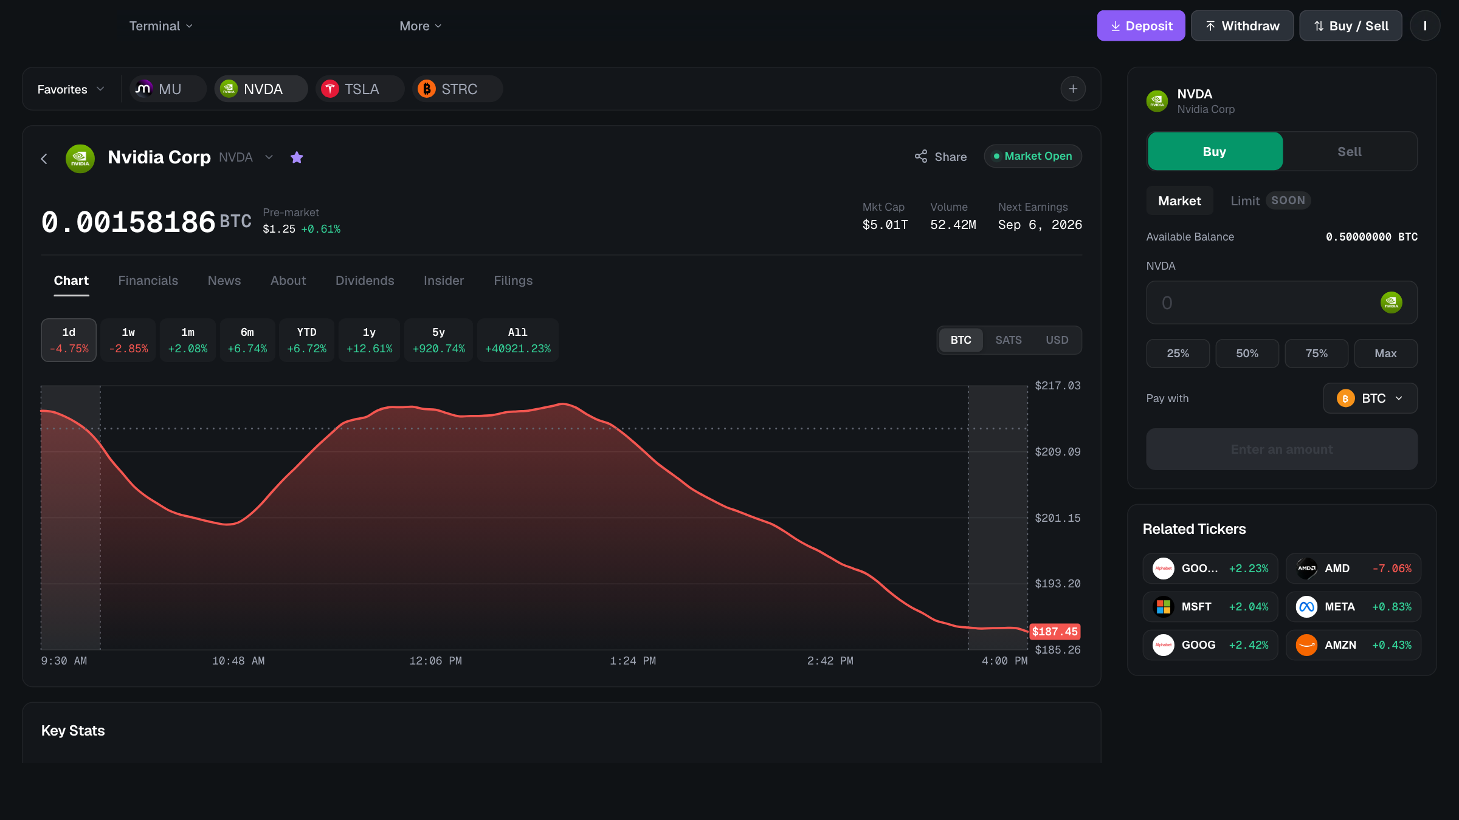
Task: Open the GOO... related ticker at +2.23%
Action: 1210,569
